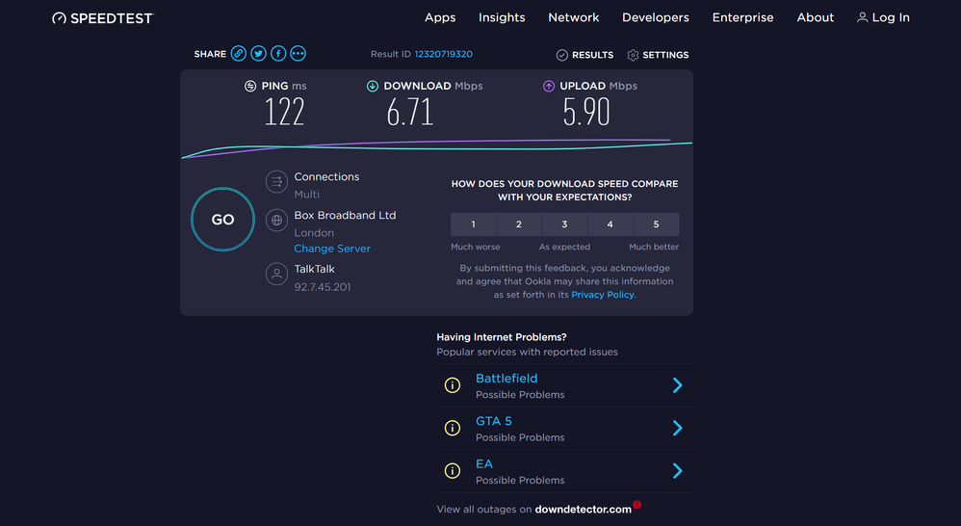This screenshot has width=961, height=526.
Task: Rate download speed as 5
Action: (657, 224)
